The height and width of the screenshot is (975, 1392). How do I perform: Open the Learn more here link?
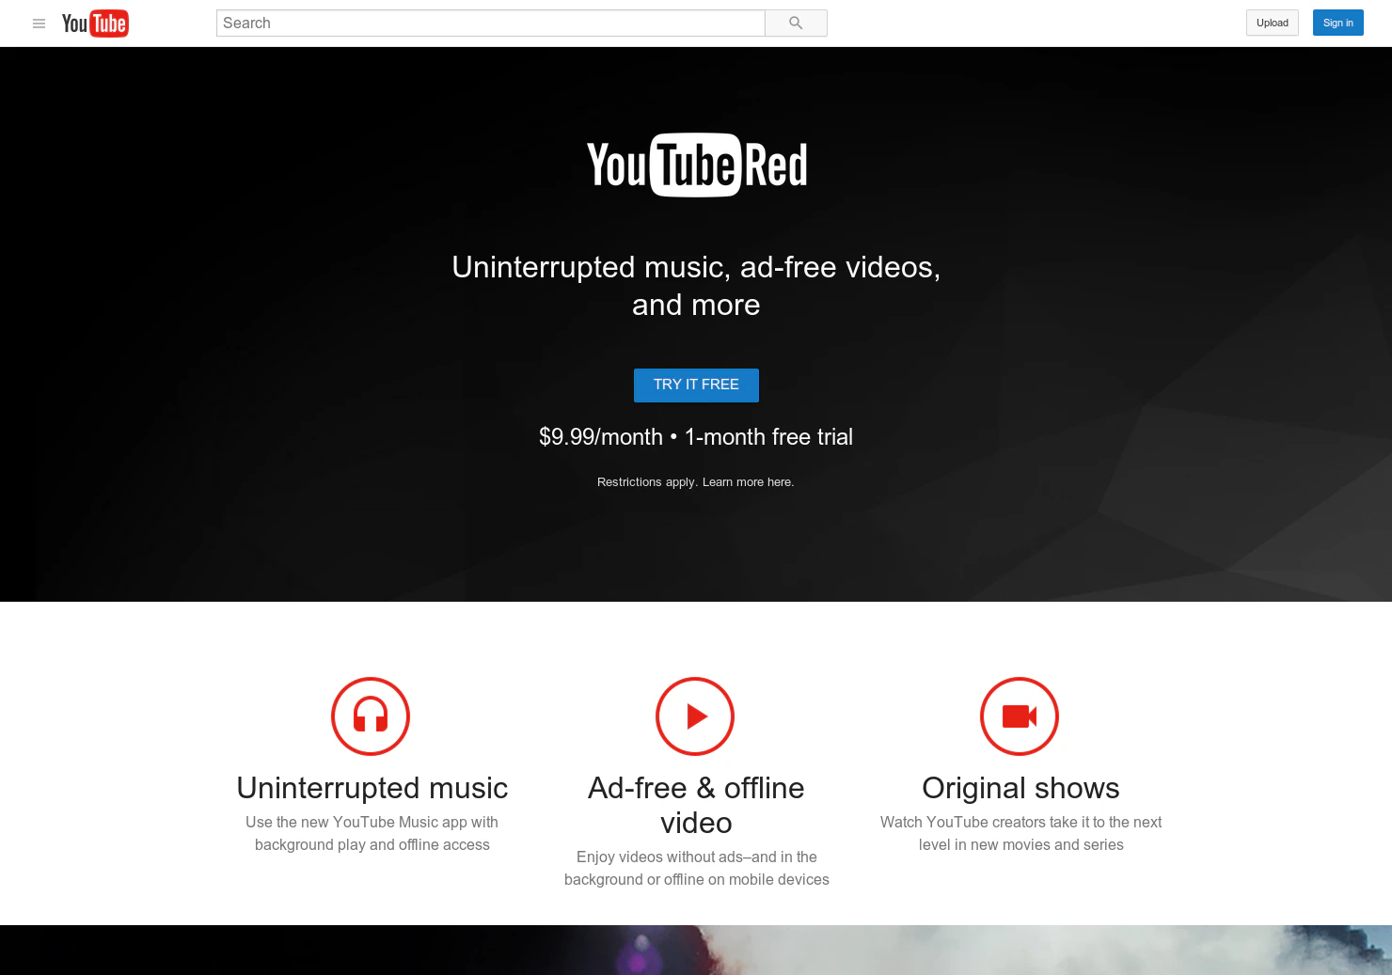tap(748, 482)
